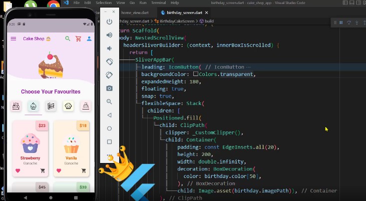Open the Strawberry Ganache cupcake card image
Image resolution: width=366 pixels, height=201 pixels.
pyautogui.click(x=31, y=143)
